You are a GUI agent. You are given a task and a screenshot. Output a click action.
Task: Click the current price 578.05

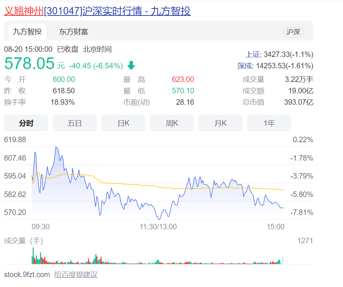tap(29, 64)
